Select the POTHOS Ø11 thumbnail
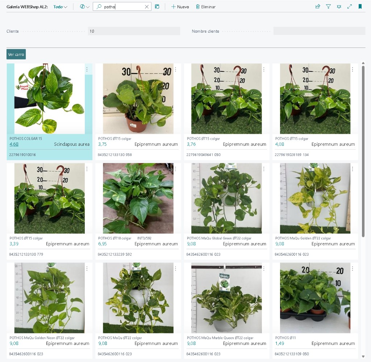Image resolution: width=371 pixels, height=362 pixels. click(x=315, y=298)
